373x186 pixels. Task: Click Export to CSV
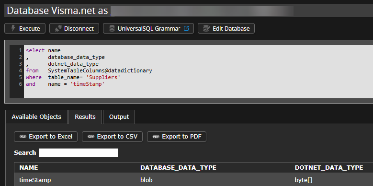[112, 137]
